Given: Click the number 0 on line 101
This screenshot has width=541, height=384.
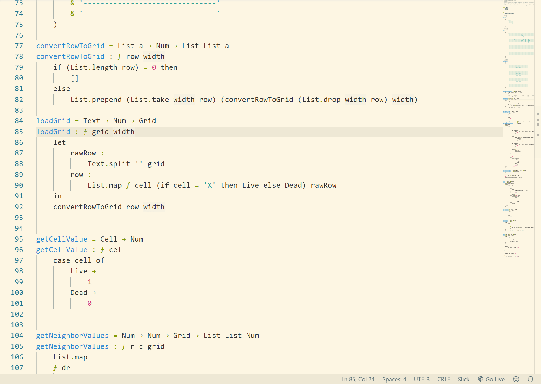Looking at the screenshot, I should click(90, 303).
